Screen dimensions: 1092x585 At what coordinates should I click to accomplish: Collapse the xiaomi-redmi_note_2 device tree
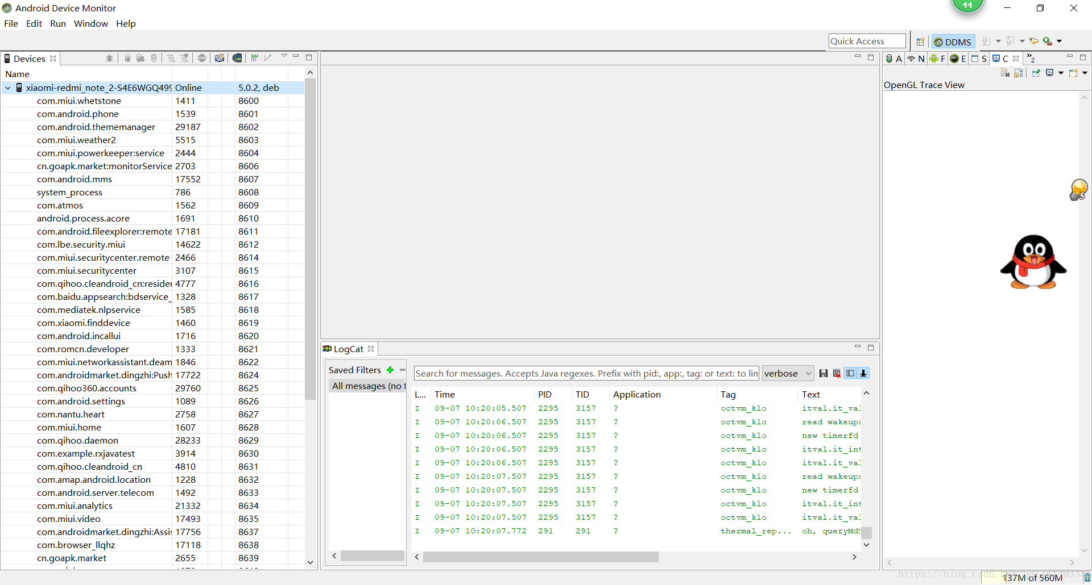tap(8, 88)
